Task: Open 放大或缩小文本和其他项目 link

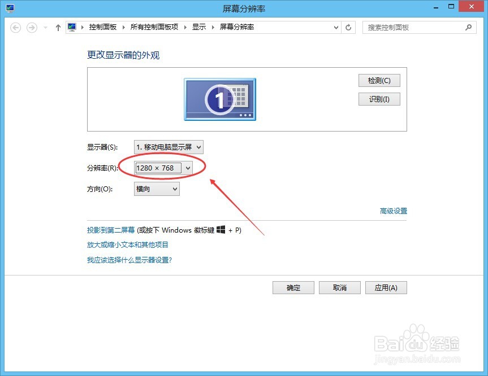Action: click(128, 245)
